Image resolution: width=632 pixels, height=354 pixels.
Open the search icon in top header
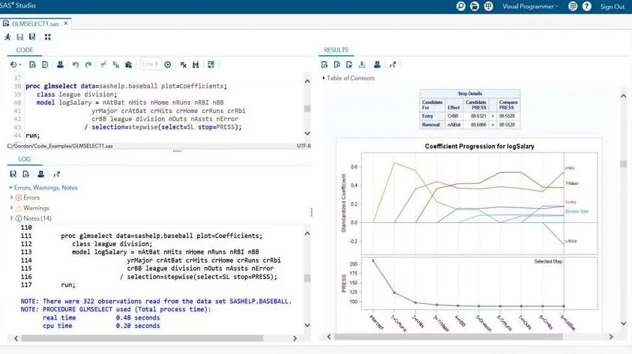pos(462,7)
